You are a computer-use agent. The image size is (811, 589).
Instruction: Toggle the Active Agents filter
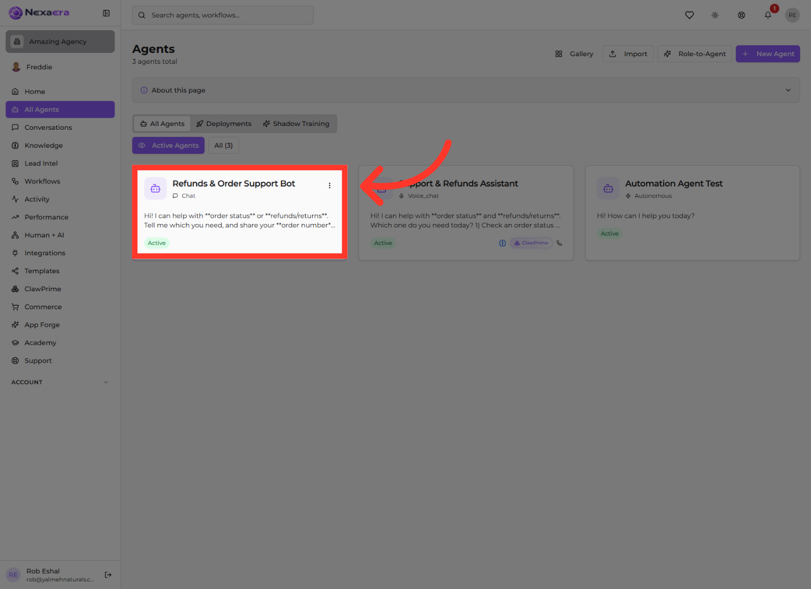pos(168,146)
